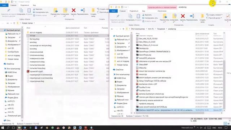Click the Move to icon in acadprog window
The width and height of the screenshot is (231, 130).
[x=165, y=16]
